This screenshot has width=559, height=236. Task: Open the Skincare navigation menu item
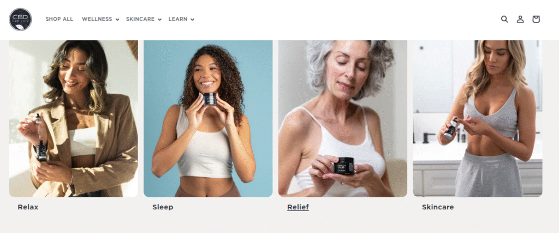(x=140, y=19)
